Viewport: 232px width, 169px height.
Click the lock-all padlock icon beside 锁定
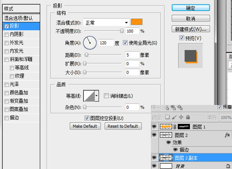188,117
